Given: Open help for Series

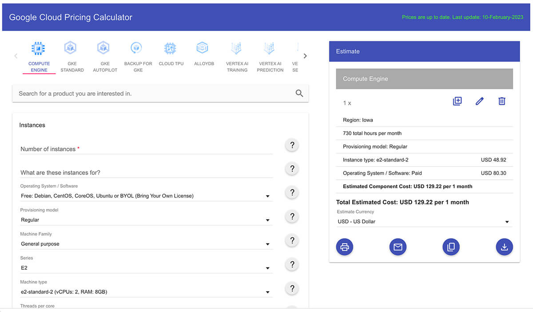Looking at the screenshot, I should point(292,265).
